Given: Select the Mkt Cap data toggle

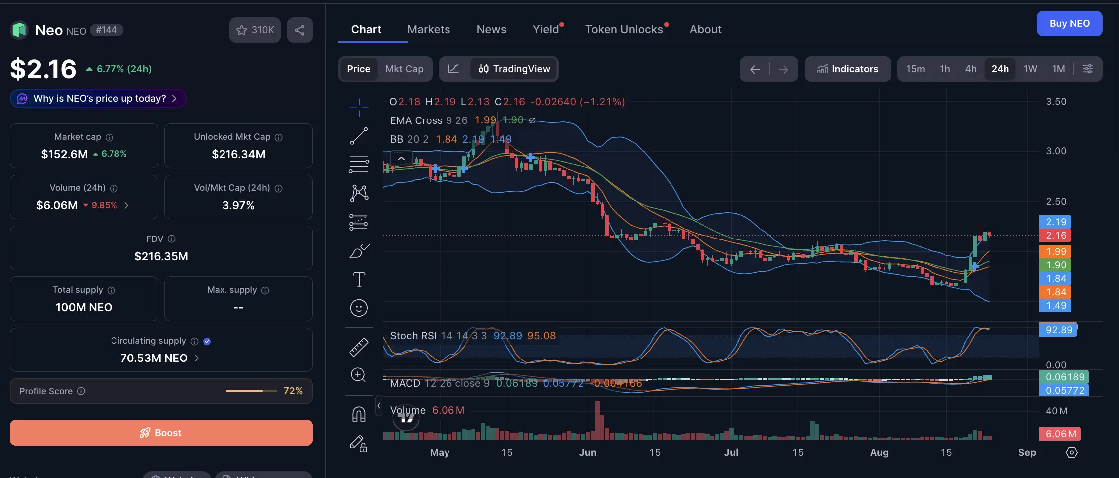Looking at the screenshot, I should click(404, 69).
